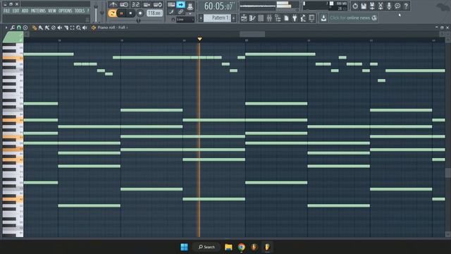Toggle piano roll snap magnet
The width and height of the screenshot is (451, 254).
point(19,28)
